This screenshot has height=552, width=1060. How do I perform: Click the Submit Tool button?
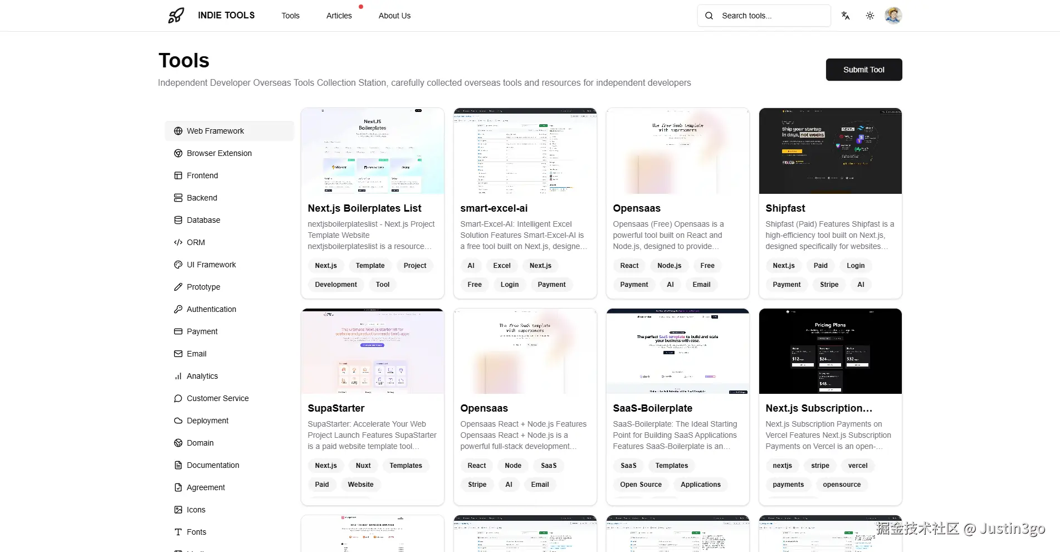click(864, 70)
